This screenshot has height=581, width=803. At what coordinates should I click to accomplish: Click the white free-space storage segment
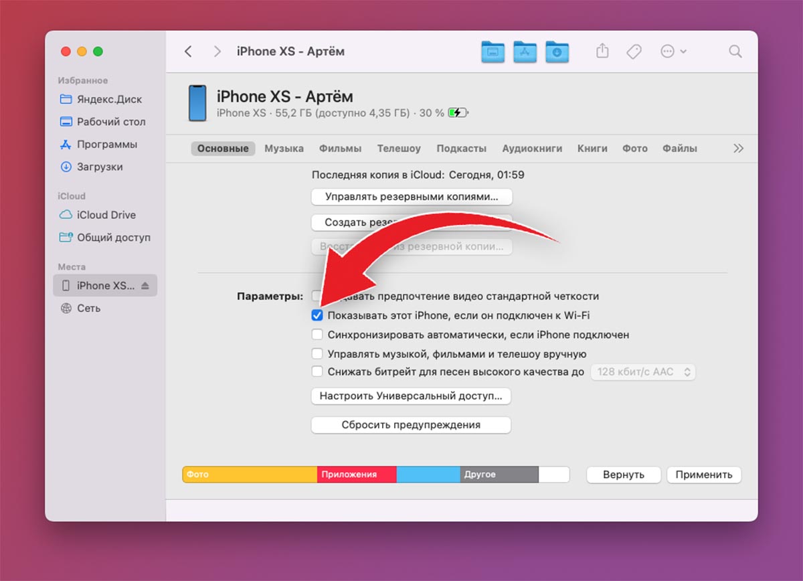tap(554, 475)
